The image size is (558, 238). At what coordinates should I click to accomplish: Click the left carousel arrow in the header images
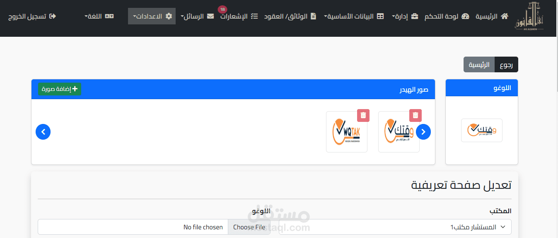(43, 132)
